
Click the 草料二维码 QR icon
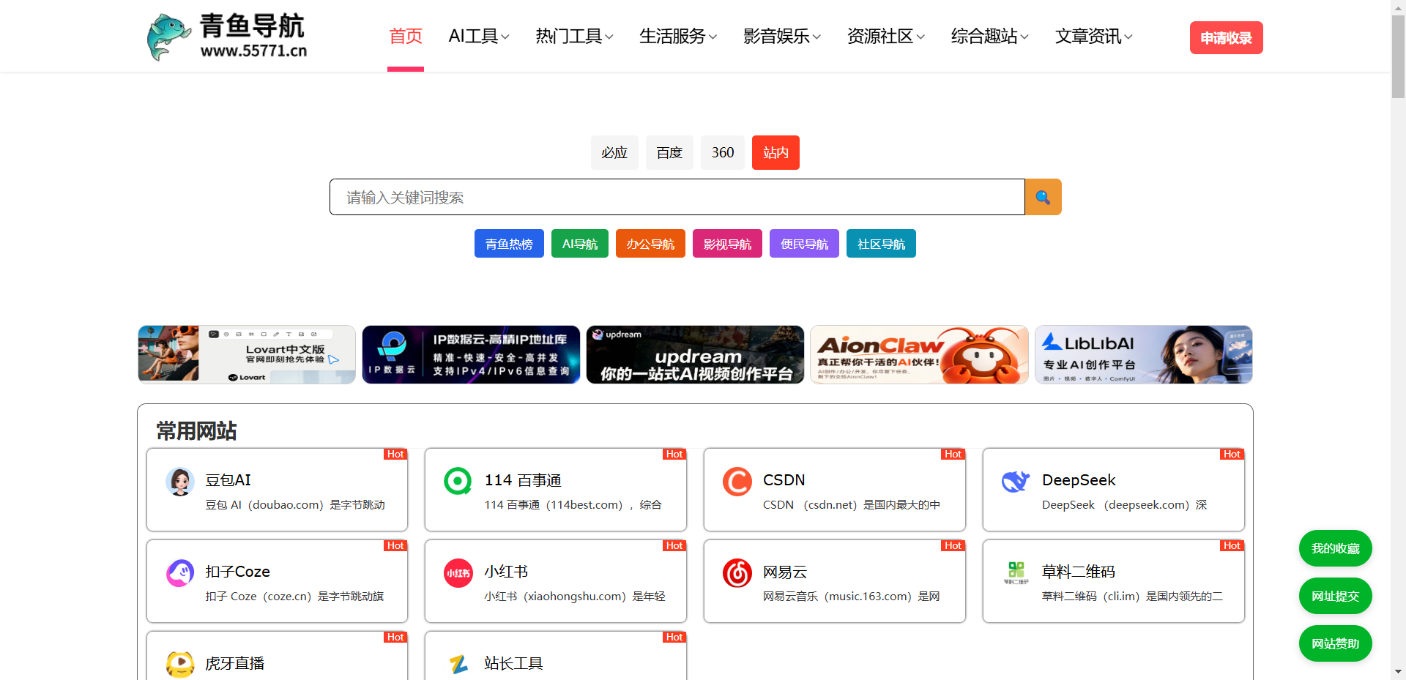pos(1016,573)
